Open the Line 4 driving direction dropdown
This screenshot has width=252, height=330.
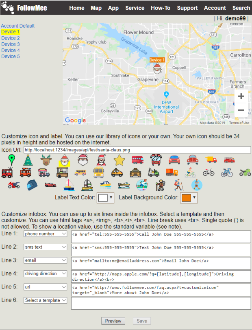(46, 273)
